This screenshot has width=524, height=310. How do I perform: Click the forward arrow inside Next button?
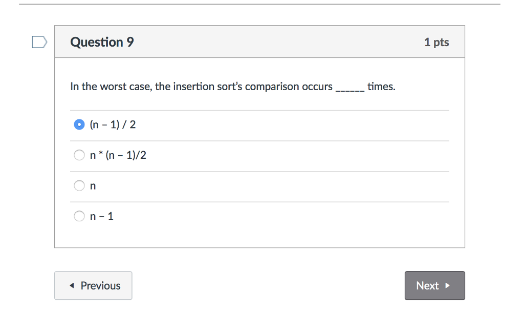[x=448, y=286]
